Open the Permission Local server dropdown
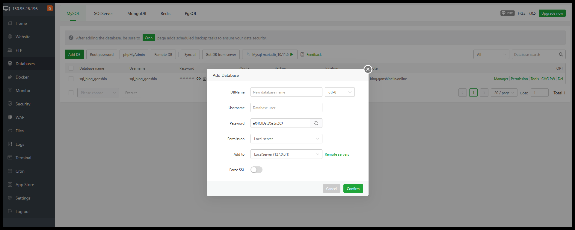Viewport: 575px width, 230px height. (x=286, y=139)
